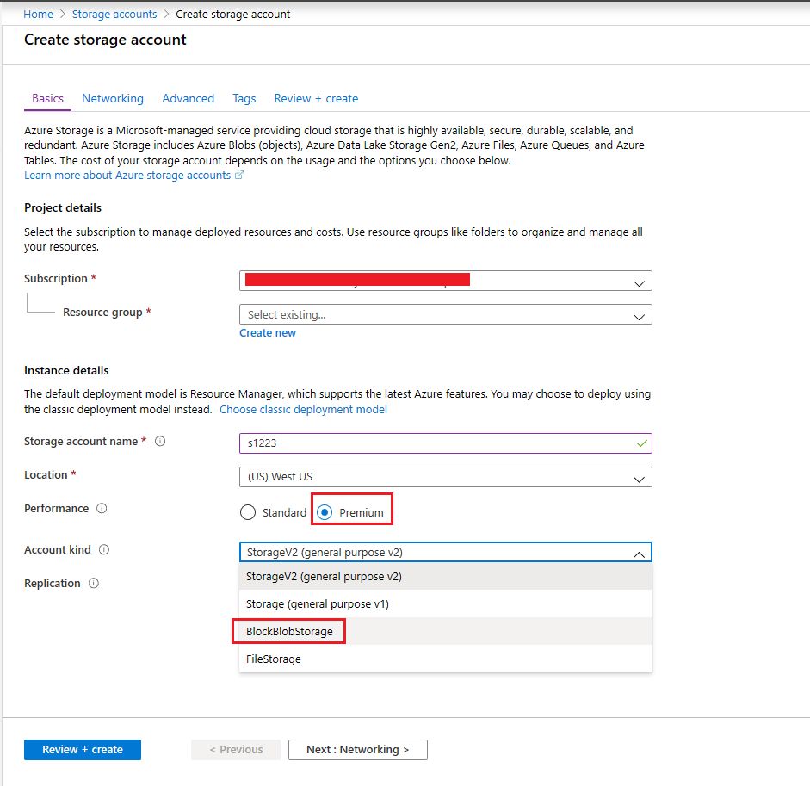Click the Project details heading
This screenshot has height=786, width=810.
[63, 207]
